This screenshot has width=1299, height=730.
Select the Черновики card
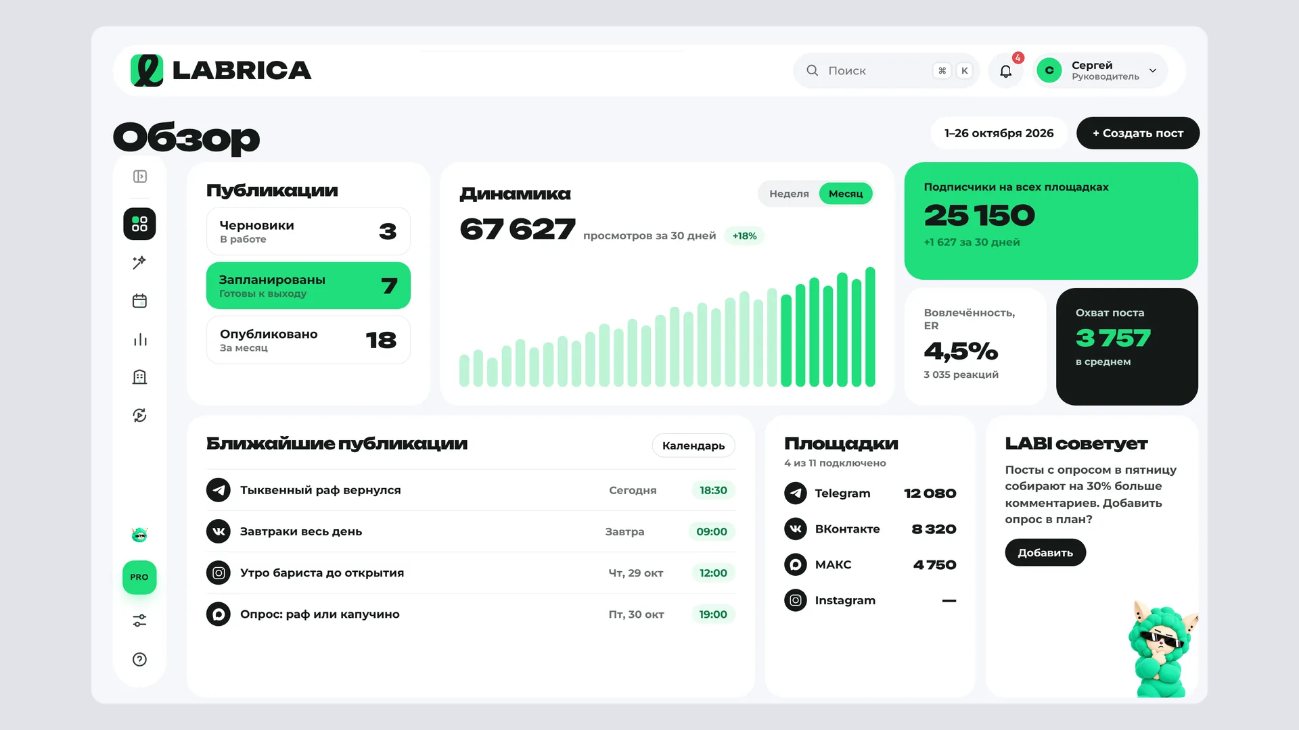click(x=309, y=231)
